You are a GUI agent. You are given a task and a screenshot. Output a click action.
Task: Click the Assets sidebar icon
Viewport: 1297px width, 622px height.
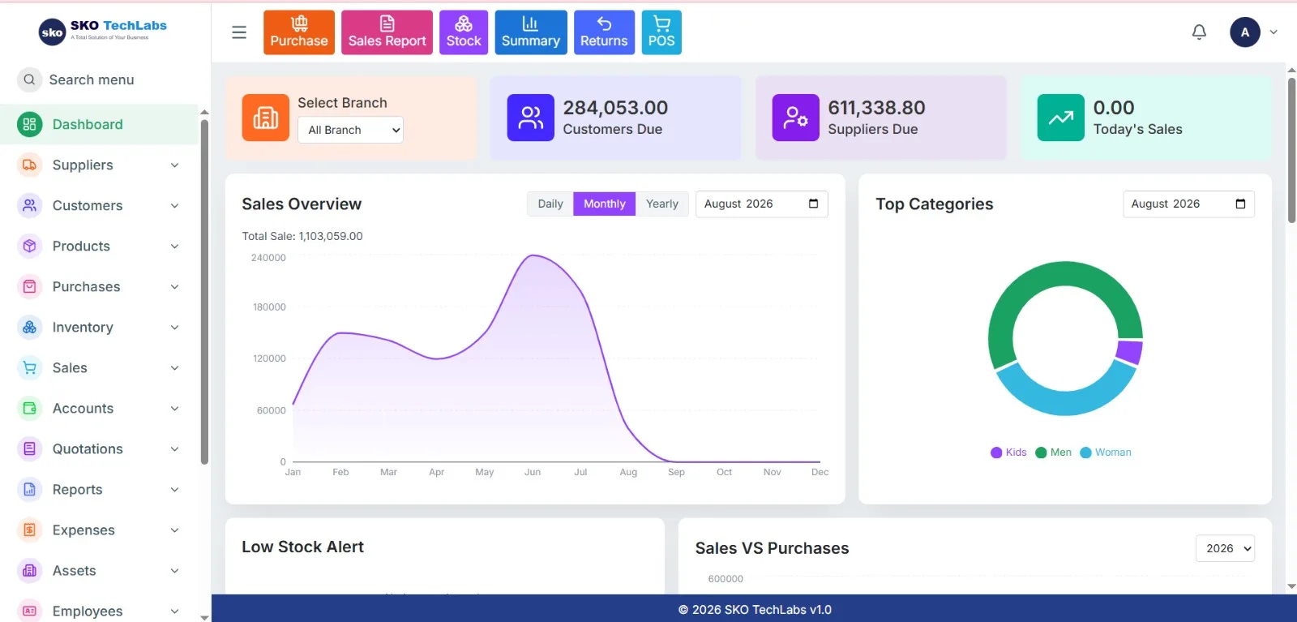[30, 570]
